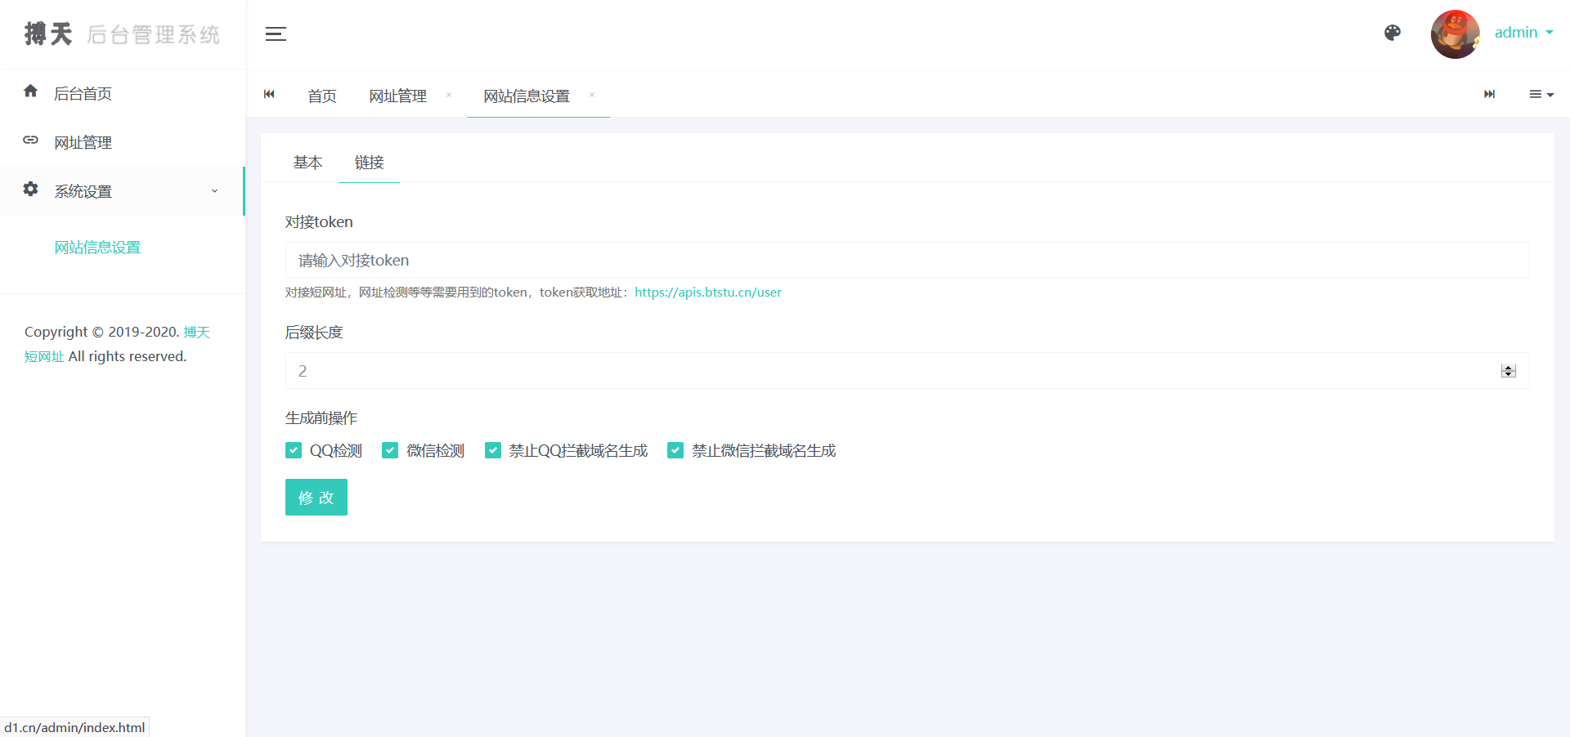This screenshot has height=737, width=1570.
Task: Open 网址管理 in the sidebar
Action: pyautogui.click(x=83, y=143)
